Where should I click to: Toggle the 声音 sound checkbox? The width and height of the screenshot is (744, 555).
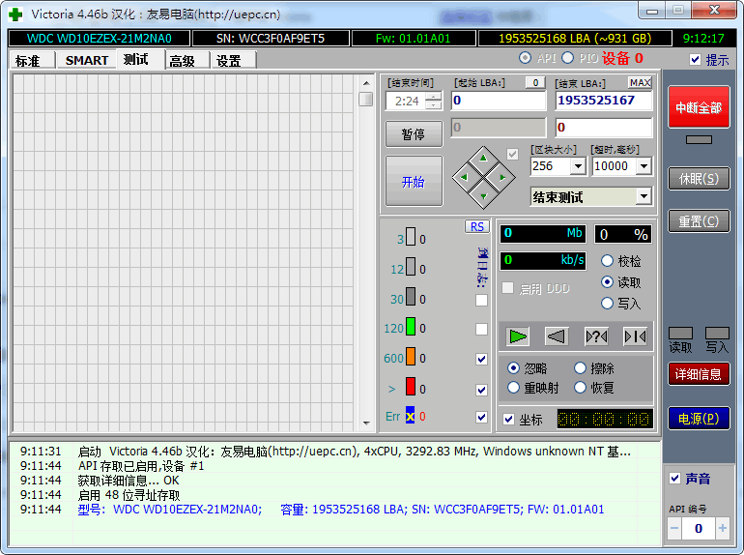674,478
